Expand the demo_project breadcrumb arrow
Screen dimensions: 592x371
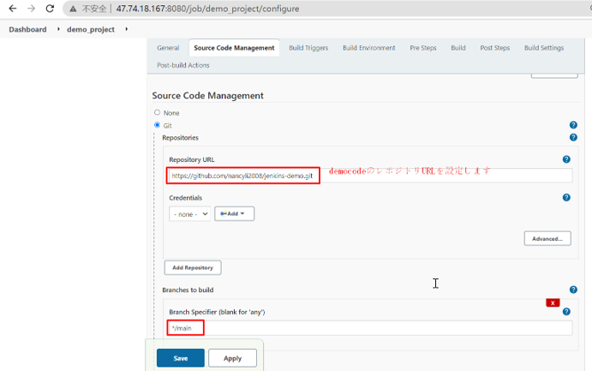(127, 29)
